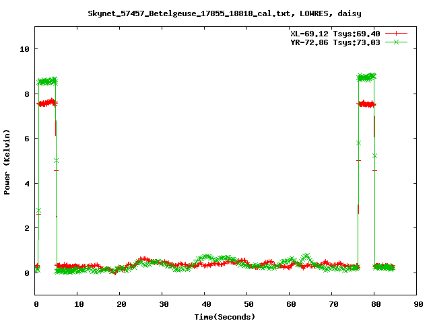Viewport: 431px width, 323px height.
Task: Click x-axis tick label 60
Action: (291, 304)
